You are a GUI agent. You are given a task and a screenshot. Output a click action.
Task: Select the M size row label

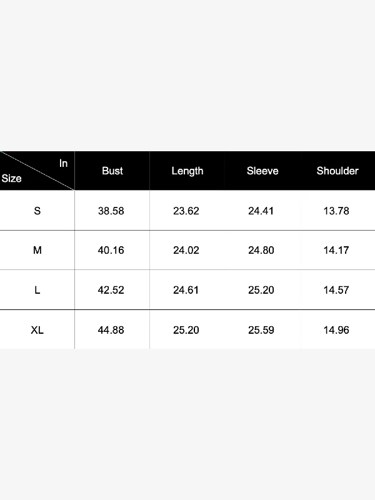point(37,251)
